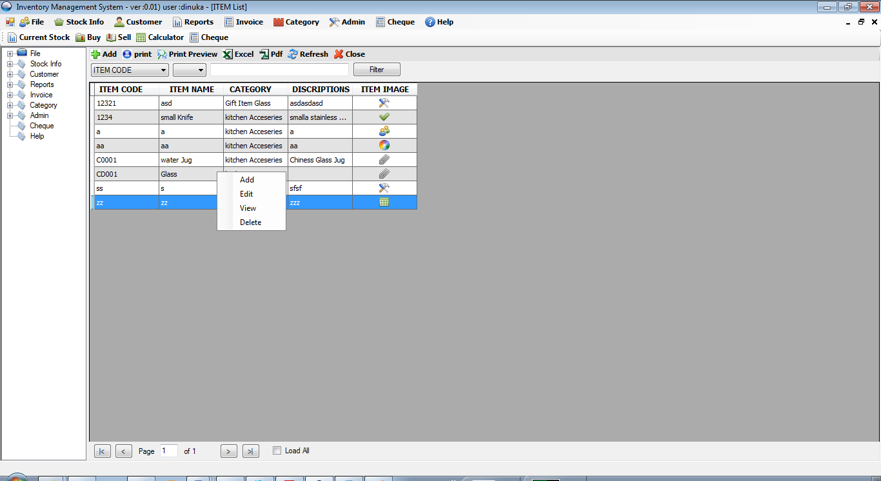Click the last page navigation button
Screen dimensions: 881x481
click(x=250, y=451)
